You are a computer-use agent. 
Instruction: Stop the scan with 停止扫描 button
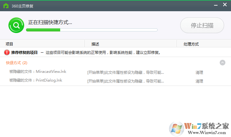pyautogui.click(x=202, y=25)
